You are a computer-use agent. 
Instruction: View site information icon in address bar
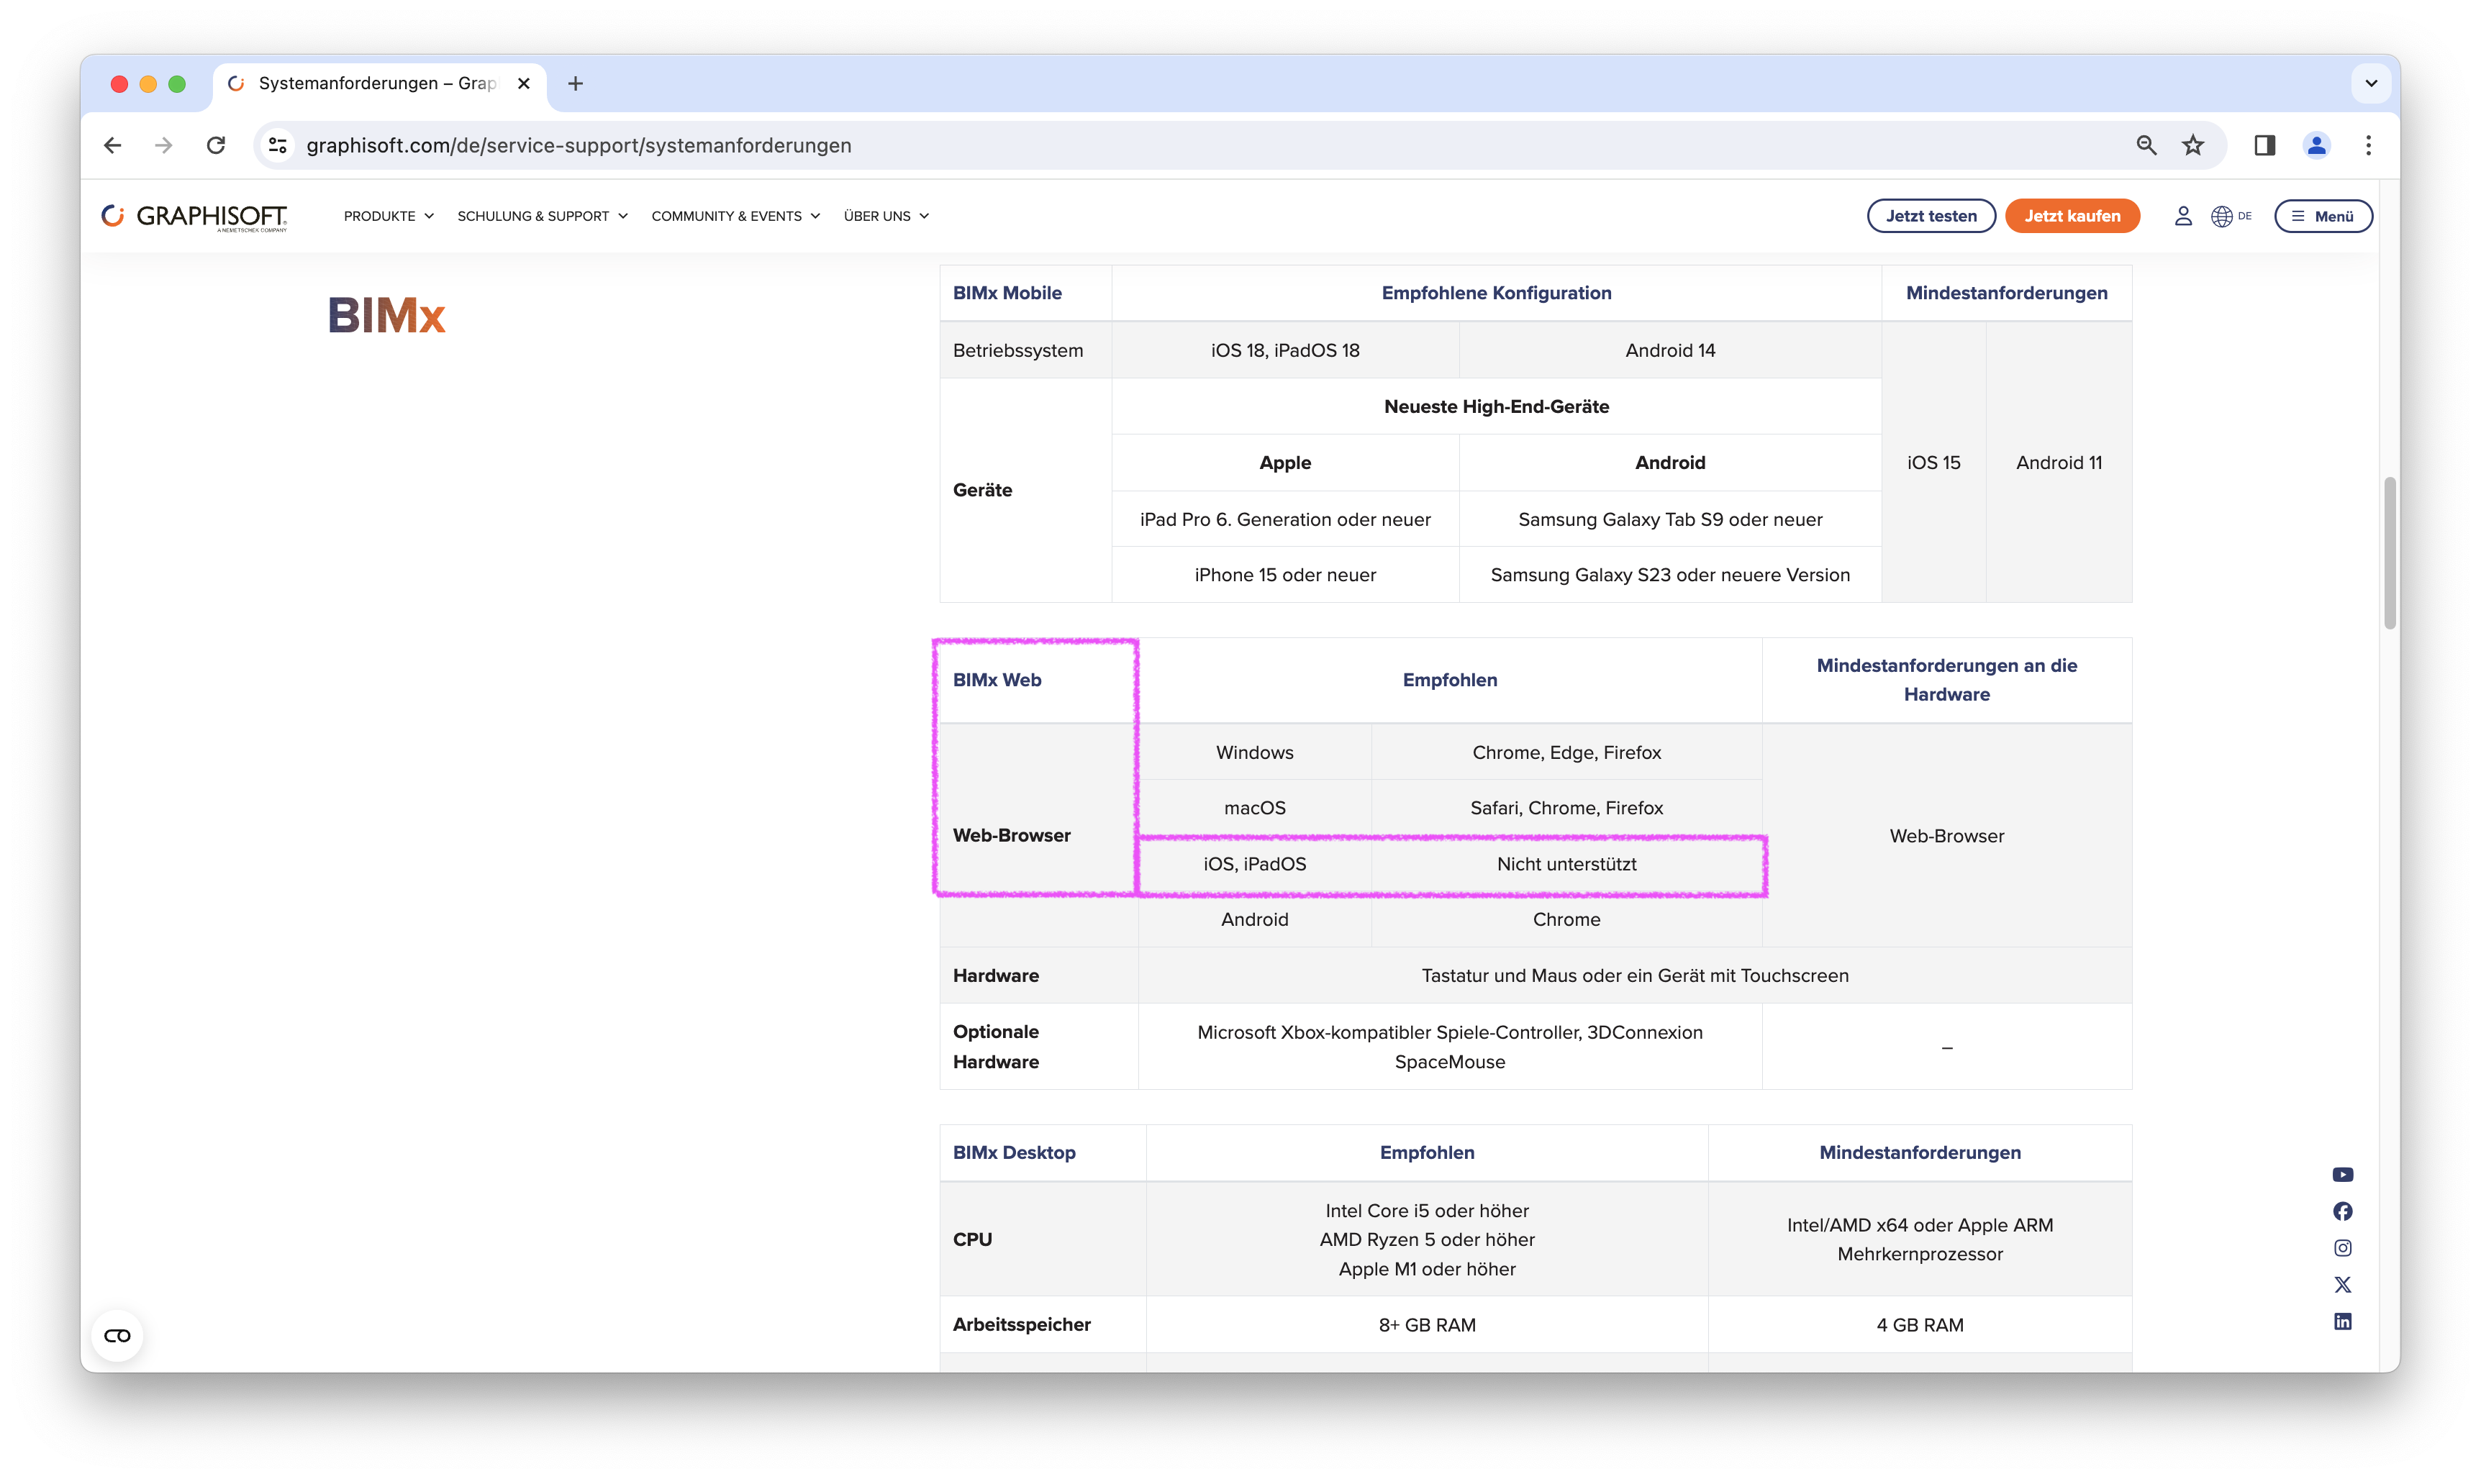pos(278,145)
